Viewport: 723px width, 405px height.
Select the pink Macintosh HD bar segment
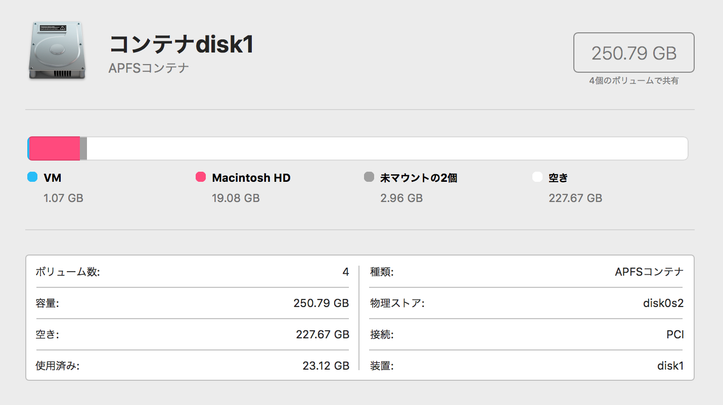tap(54, 148)
